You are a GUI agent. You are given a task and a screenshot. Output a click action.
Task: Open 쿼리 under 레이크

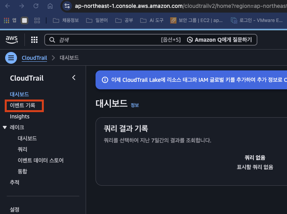pyautogui.click(x=23, y=149)
